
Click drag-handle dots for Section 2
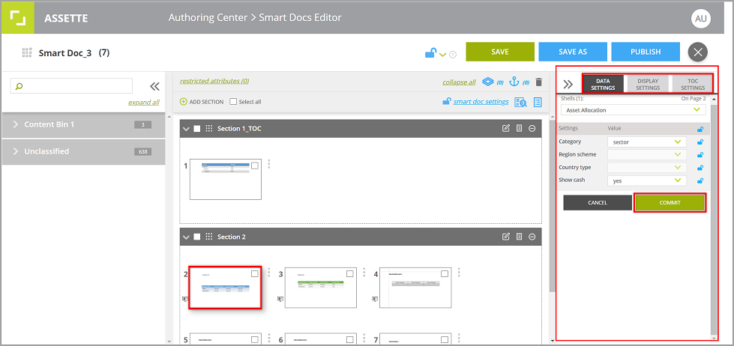[x=208, y=237]
